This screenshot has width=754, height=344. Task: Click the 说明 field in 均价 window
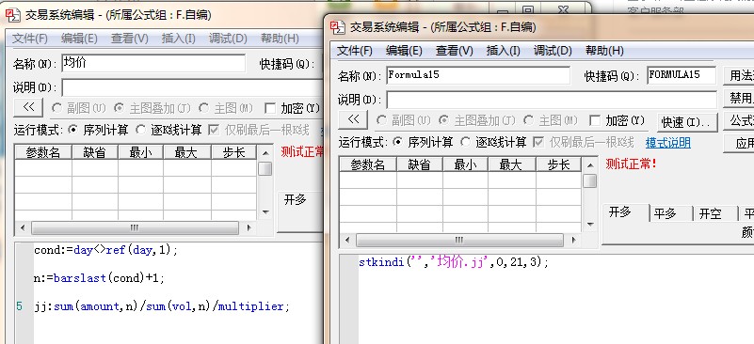192,88
